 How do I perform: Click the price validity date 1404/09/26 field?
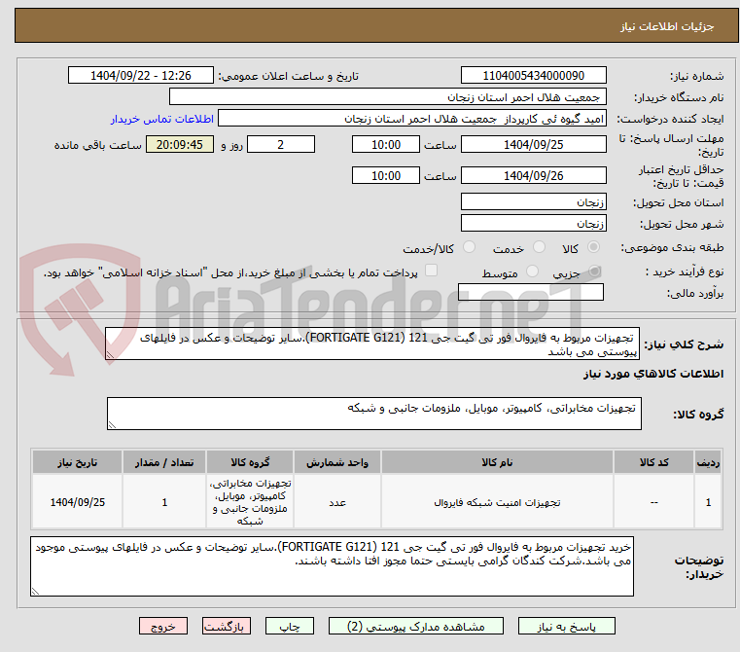pos(533,175)
